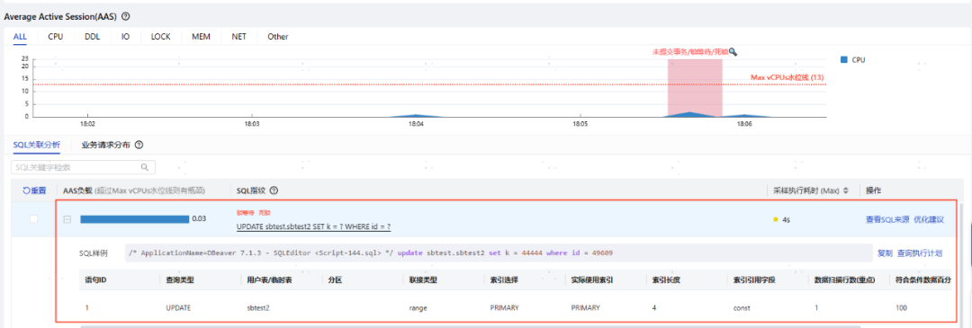This screenshot has height=328, width=972.
Task: Tick the checkbox for the UPDATE sbtest2 row
Action: tap(33, 219)
